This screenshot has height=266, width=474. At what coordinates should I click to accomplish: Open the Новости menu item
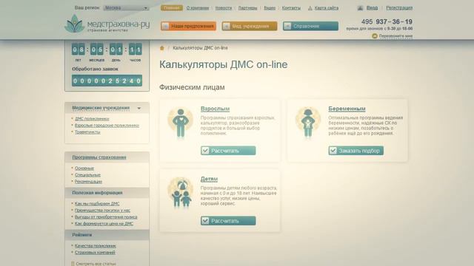(x=224, y=8)
